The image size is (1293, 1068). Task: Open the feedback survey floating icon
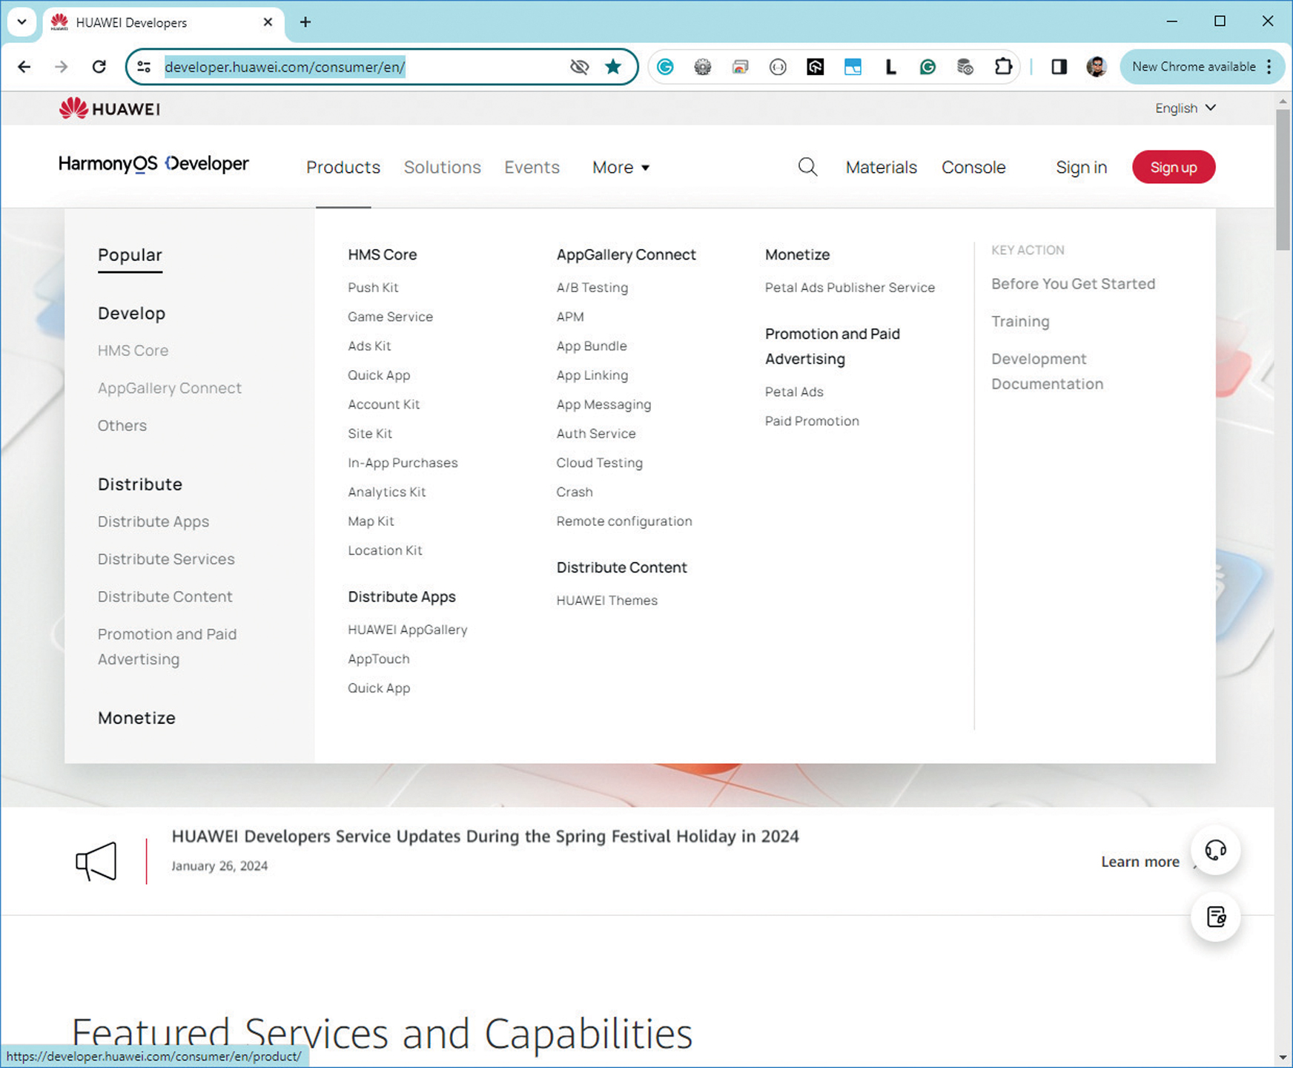coord(1215,917)
